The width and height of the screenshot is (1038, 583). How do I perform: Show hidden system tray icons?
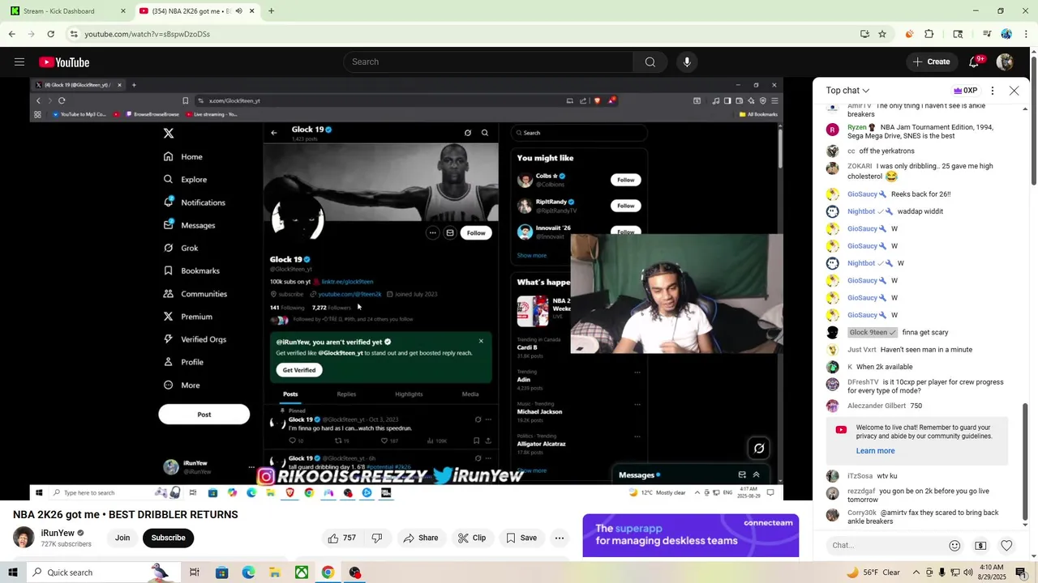click(x=917, y=572)
